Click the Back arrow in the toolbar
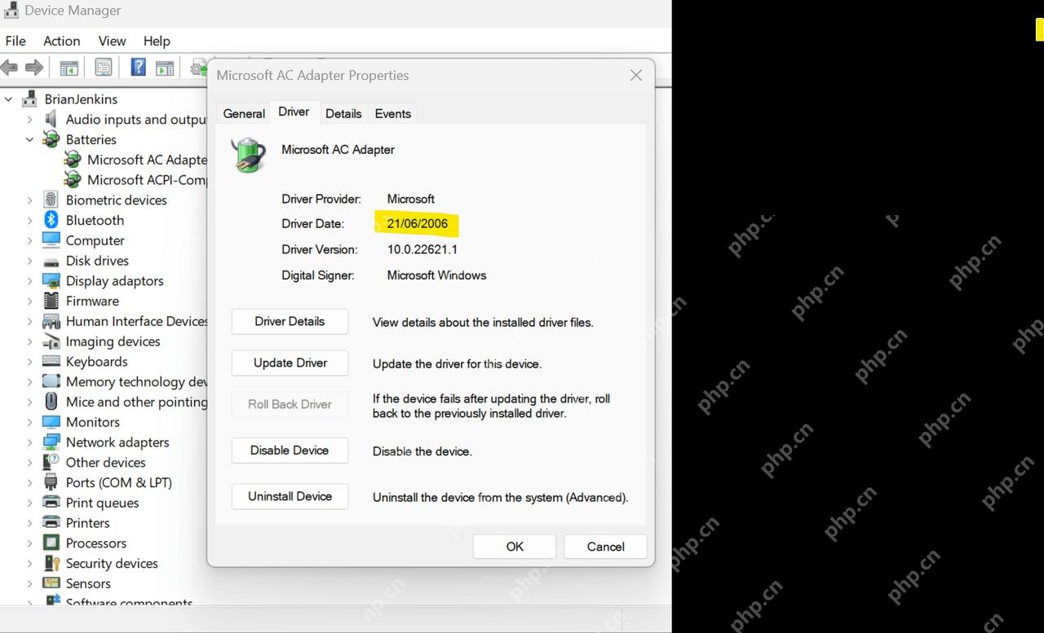The width and height of the screenshot is (1044, 633). (10, 68)
